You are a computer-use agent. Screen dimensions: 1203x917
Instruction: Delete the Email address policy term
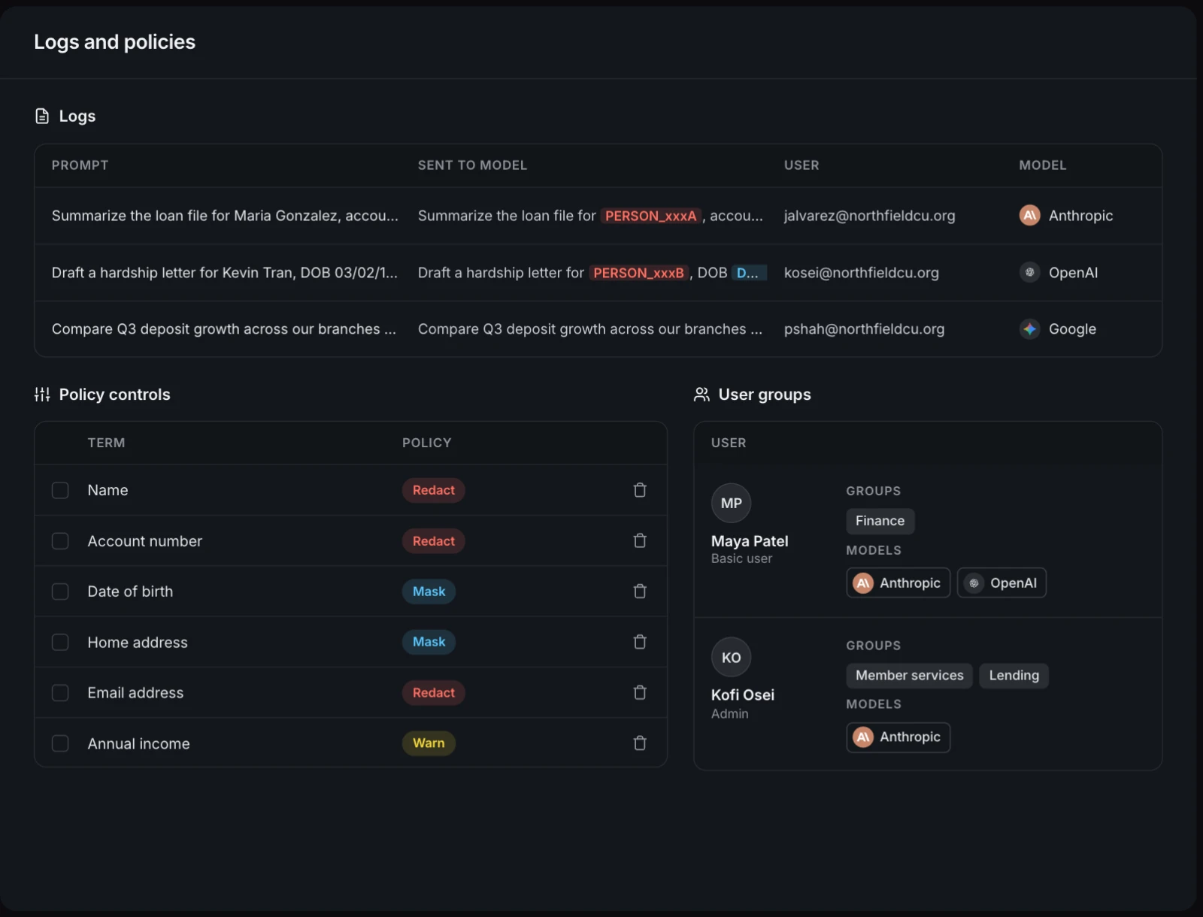[640, 692]
